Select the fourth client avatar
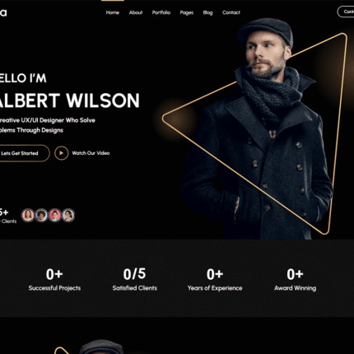 68,215
